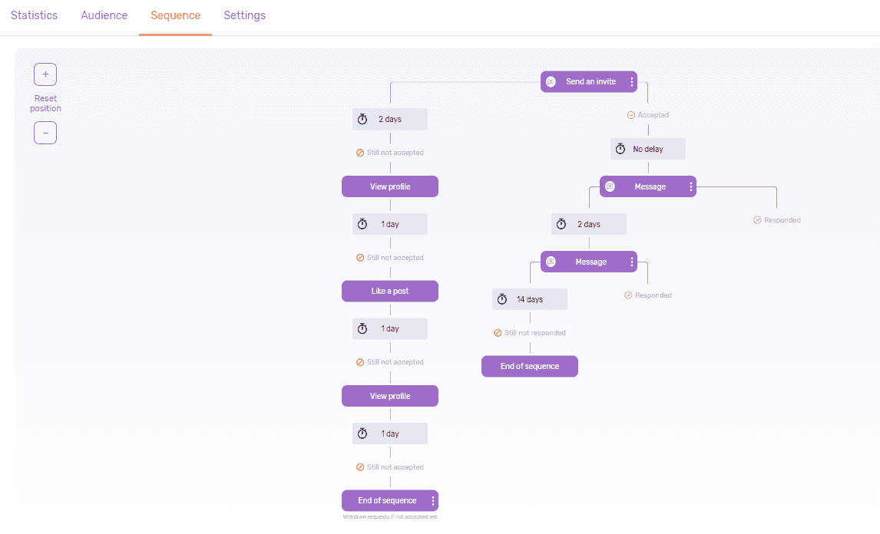
Task: Click the Send an invite node icon
Action: click(x=551, y=82)
